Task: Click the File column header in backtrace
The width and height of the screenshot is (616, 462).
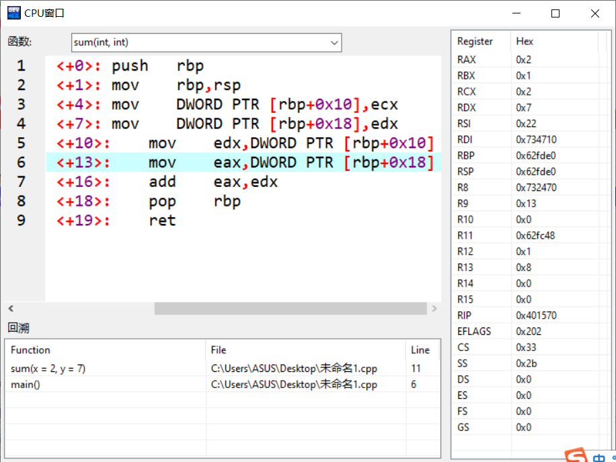Action: coord(305,350)
